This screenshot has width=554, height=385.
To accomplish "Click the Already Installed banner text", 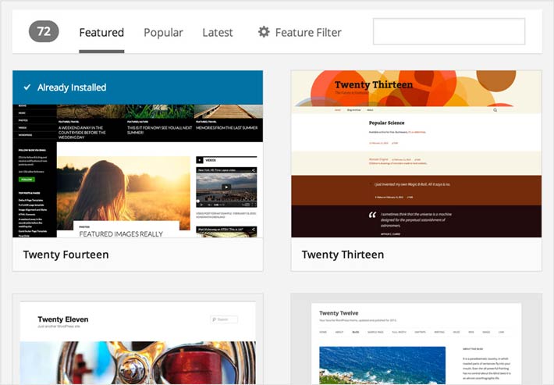I will (72, 87).
